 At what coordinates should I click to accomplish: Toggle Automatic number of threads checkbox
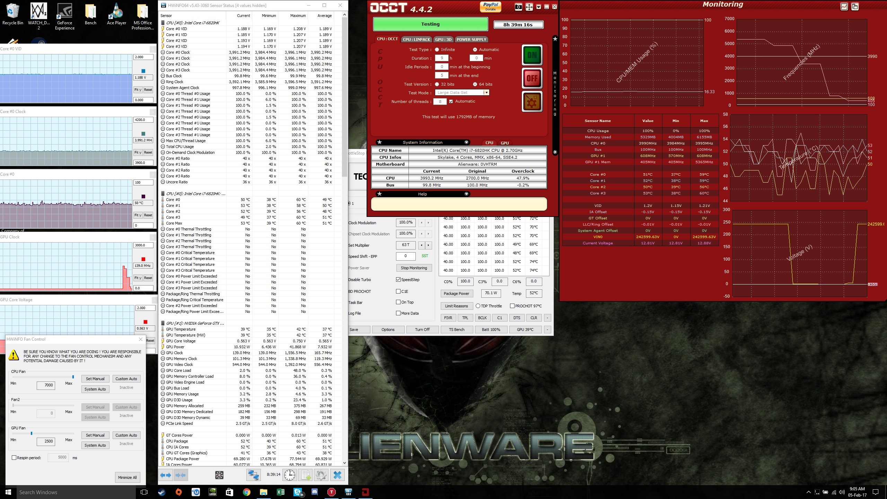tap(451, 102)
